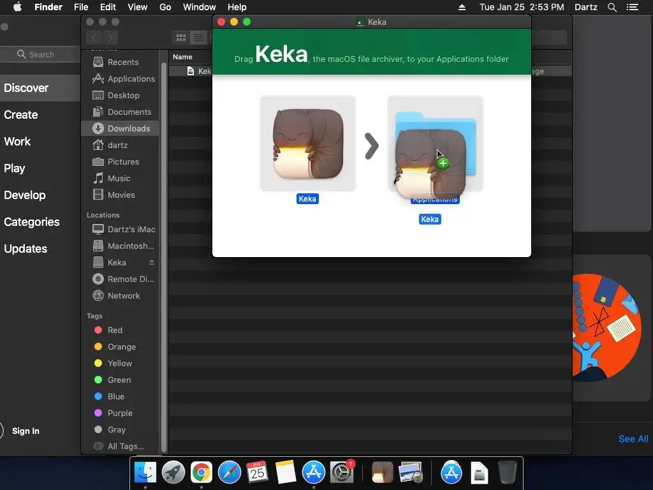Select the Orange tag
Viewport: 653px width, 490px height.
click(x=115, y=346)
